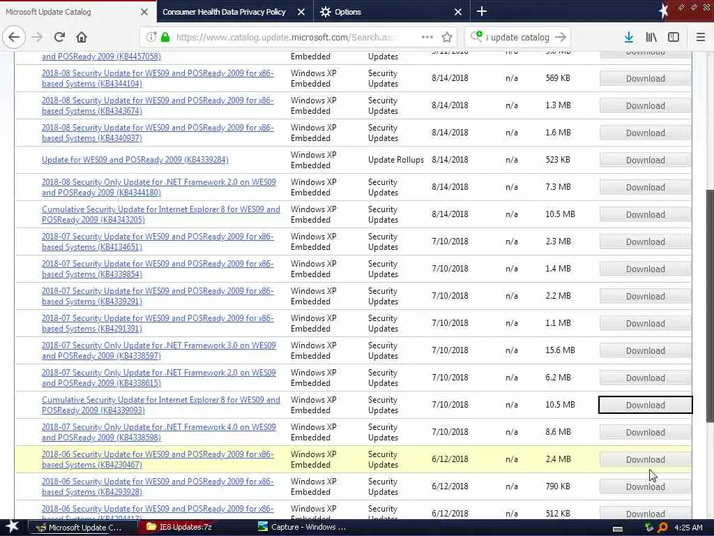The height and width of the screenshot is (536, 714).
Task: Open the Library icon
Action: 651,38
